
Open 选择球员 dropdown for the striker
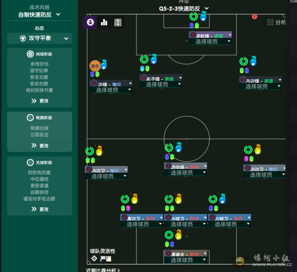210,41
